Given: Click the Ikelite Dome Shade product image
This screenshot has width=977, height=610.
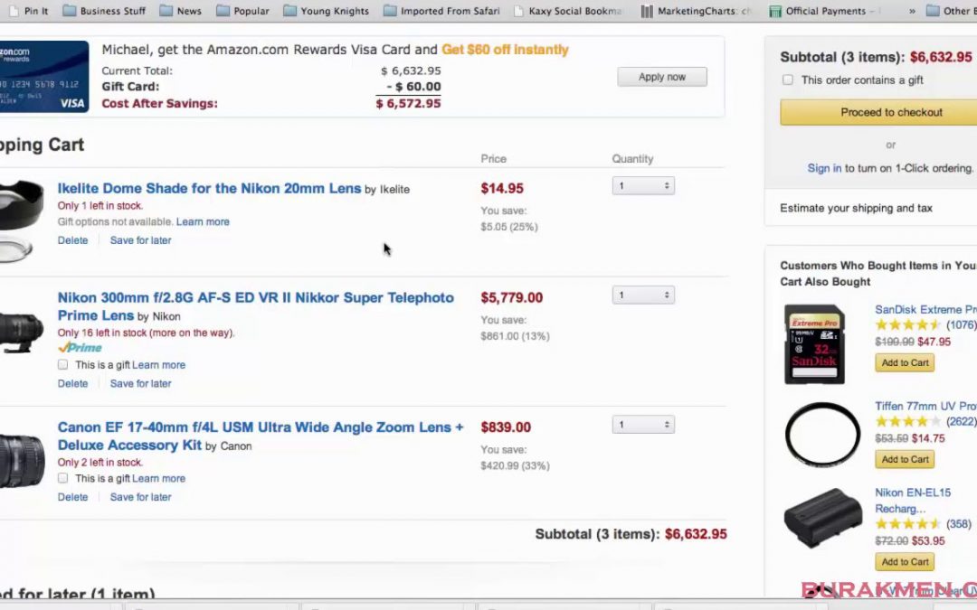Looking at the screenshot, I should point(20,221).
